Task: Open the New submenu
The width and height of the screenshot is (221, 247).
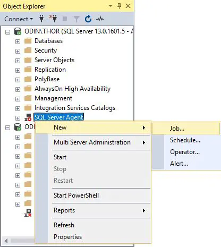Action: (93, 127)
